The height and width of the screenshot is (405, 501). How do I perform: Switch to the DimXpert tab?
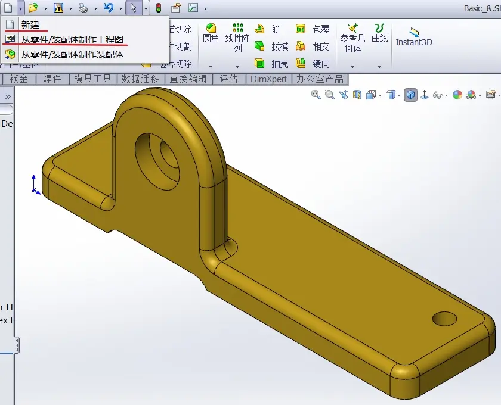(269, 79)
